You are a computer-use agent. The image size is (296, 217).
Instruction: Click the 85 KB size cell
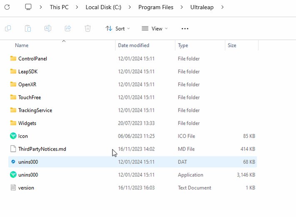click(x=249, y=136)
